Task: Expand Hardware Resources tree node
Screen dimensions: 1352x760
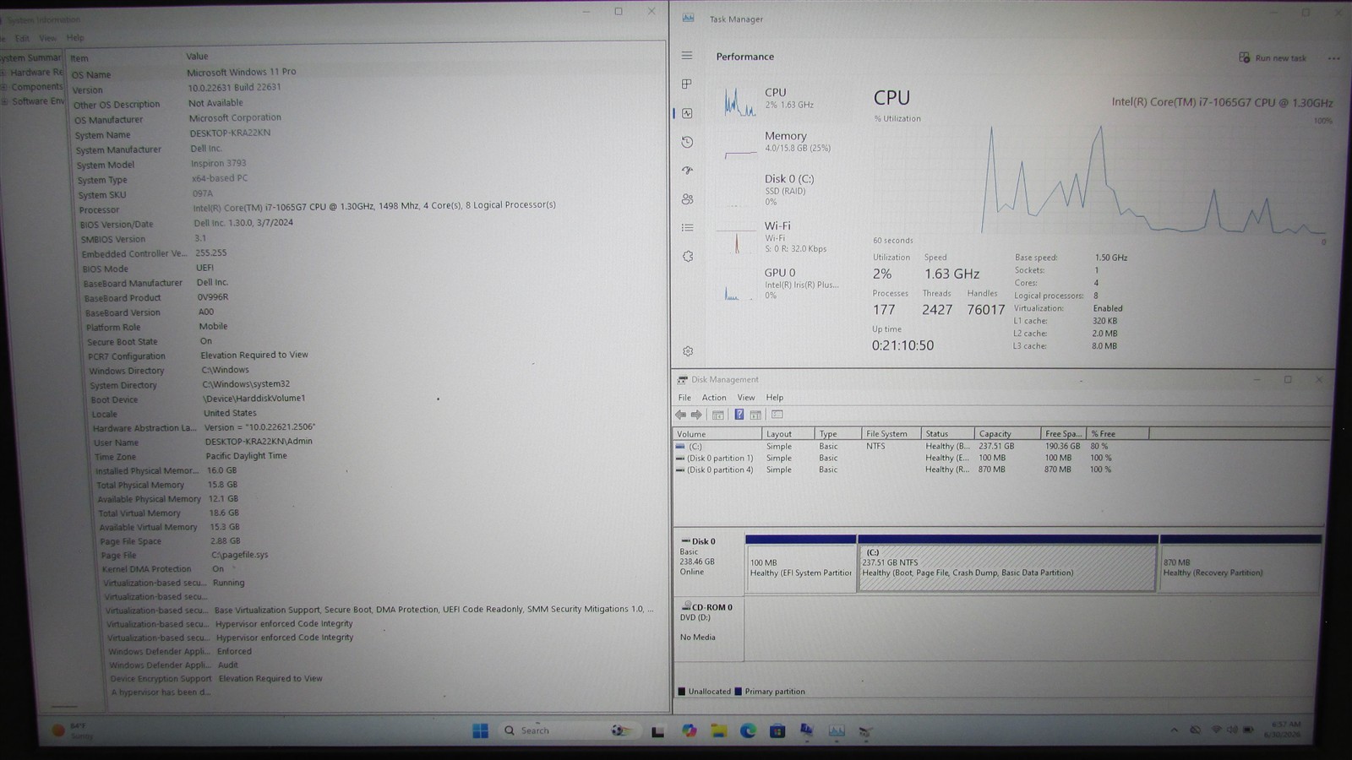Action: 4,73
